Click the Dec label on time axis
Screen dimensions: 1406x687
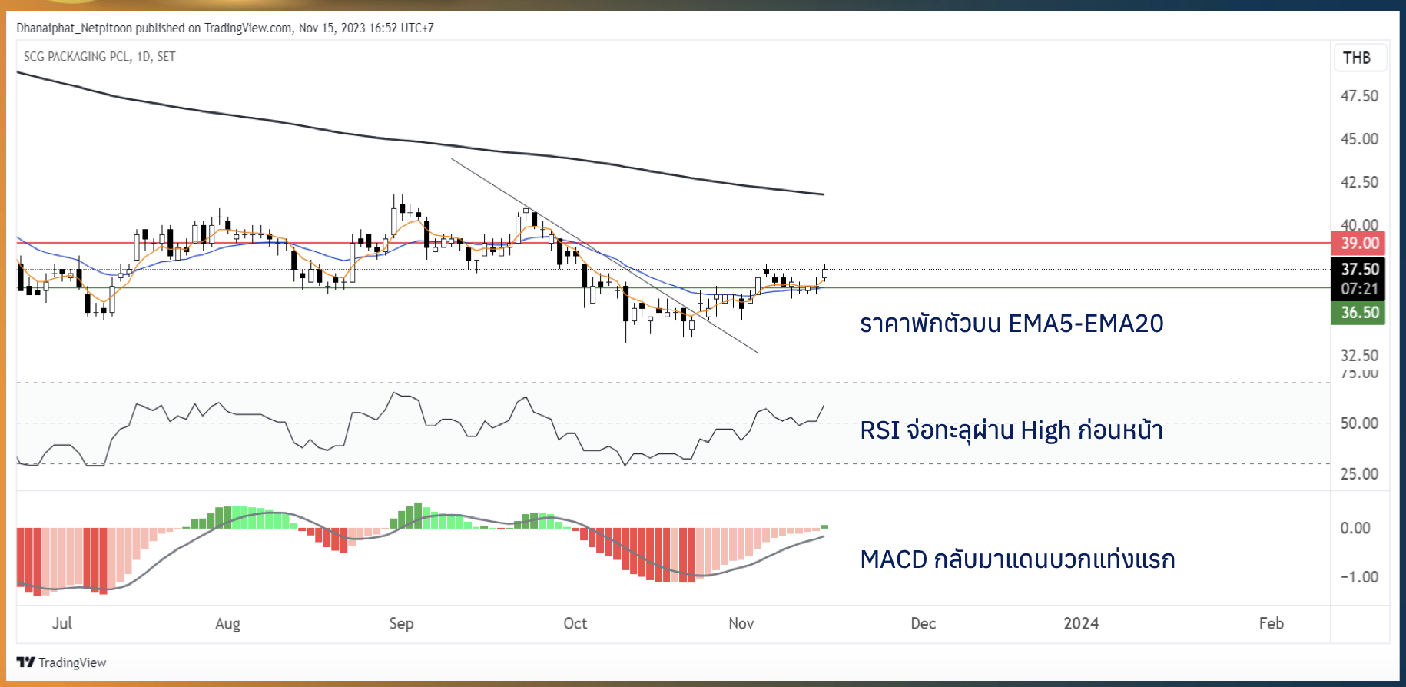923,623
